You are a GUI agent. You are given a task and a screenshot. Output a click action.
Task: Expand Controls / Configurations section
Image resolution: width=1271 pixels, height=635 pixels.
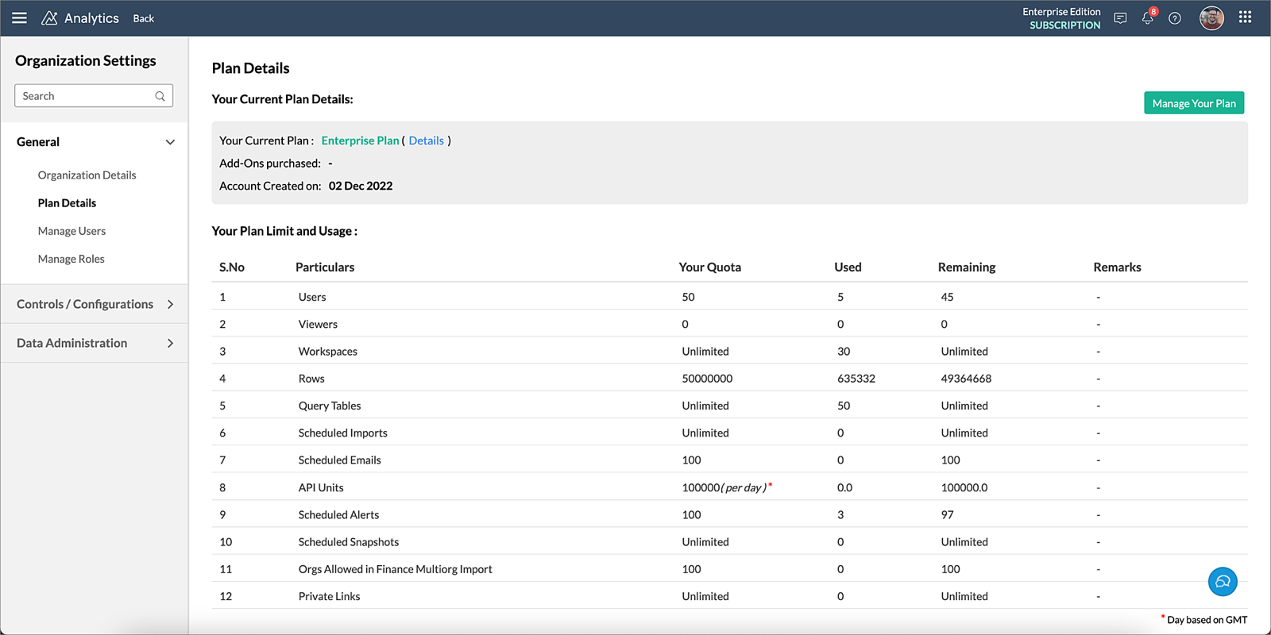coord(169,304)
